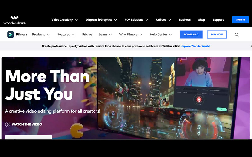Expand the Why Filmora dropdown

[131, 35]
